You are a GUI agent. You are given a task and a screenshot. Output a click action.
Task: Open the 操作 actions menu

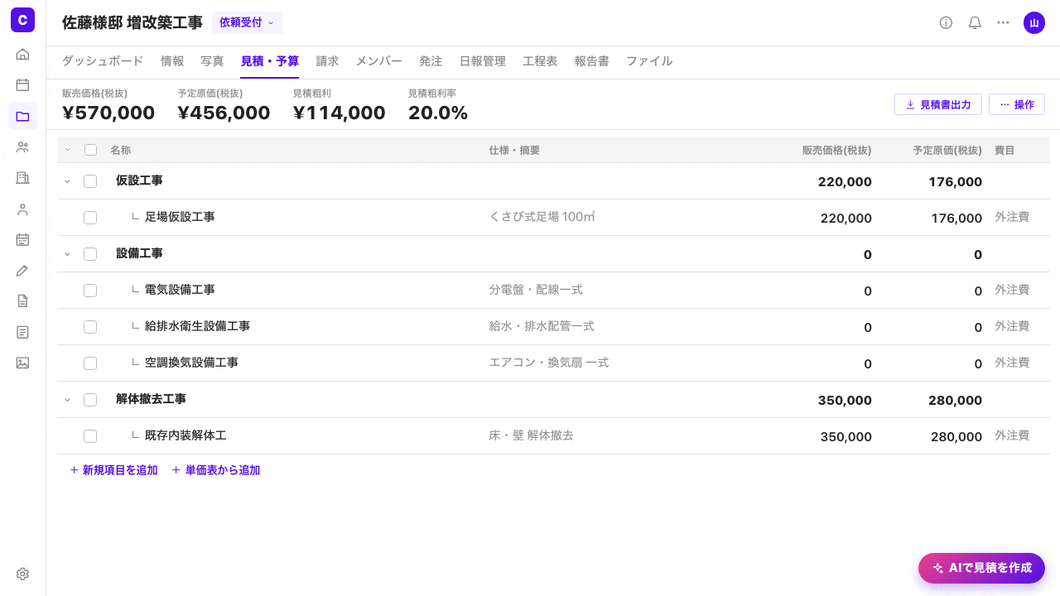pos(1016,104)
